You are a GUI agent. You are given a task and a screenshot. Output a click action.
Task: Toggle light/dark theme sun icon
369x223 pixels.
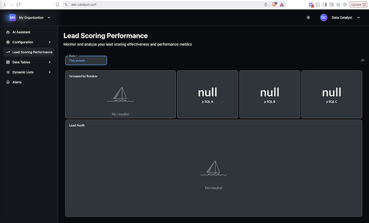tap(308, 17)
